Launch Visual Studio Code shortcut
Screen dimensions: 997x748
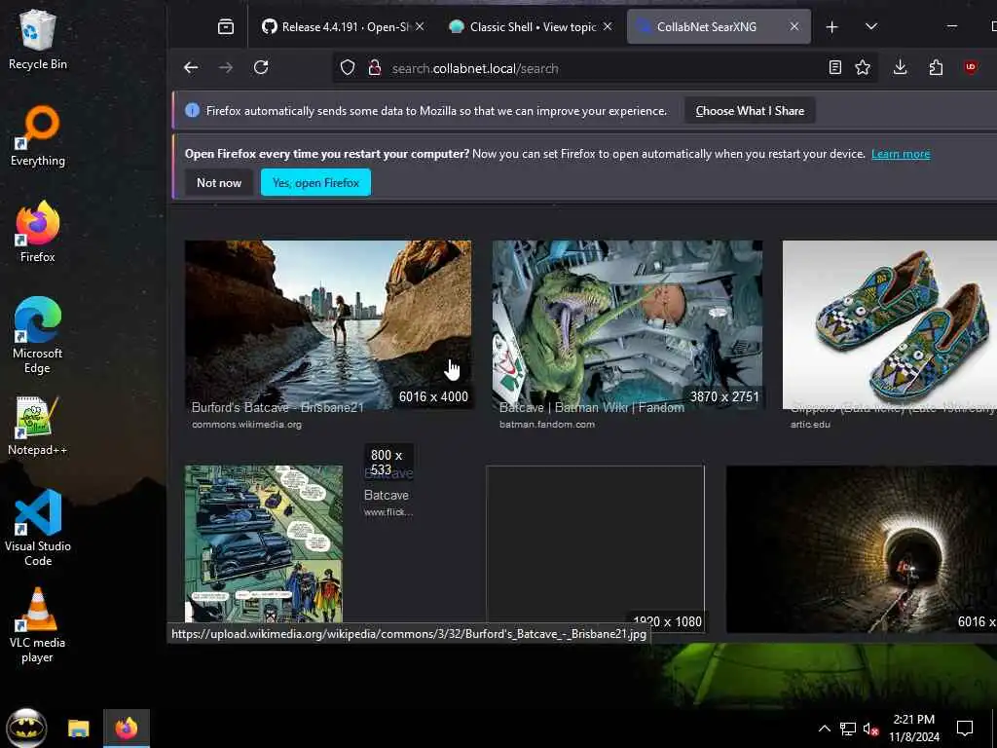(38, 528)
